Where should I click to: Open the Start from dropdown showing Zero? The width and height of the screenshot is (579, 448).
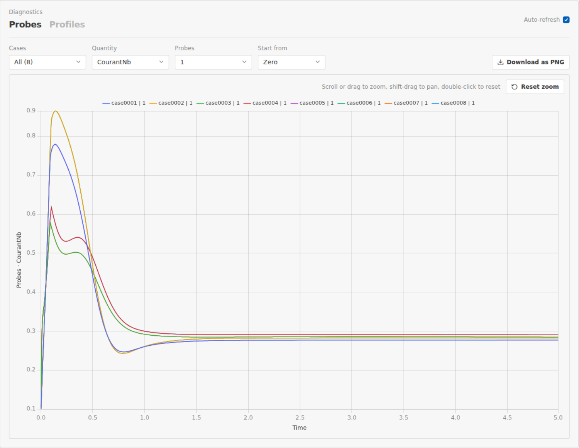click(291, 62)
